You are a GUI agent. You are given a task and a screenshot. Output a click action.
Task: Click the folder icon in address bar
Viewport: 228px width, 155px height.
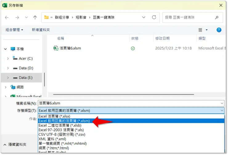click(47, 17)
